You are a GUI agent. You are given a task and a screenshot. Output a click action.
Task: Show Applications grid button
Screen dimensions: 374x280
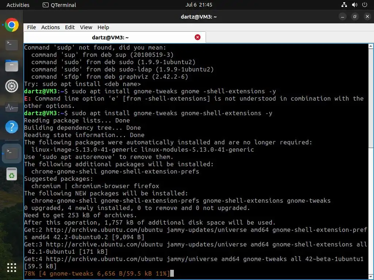[x=11, y=268]
